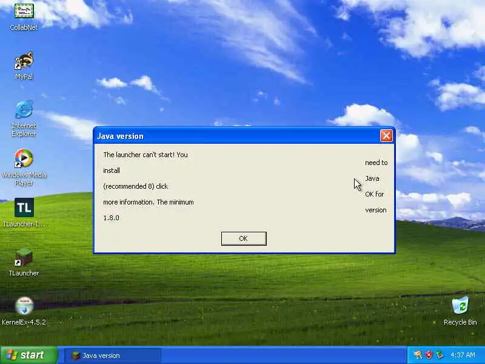
Task: Click the '1.8.0' version text
Action: pyautogui.click(x=111, y=218)
